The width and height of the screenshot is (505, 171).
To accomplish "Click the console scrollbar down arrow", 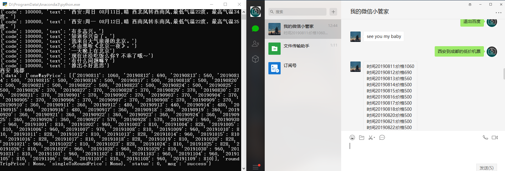I will click(244, 168).
